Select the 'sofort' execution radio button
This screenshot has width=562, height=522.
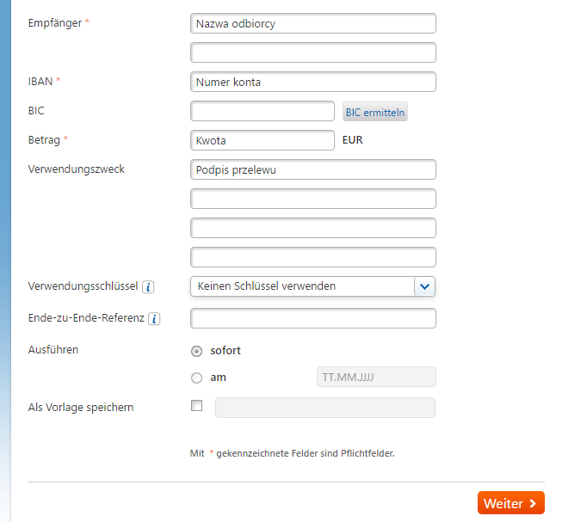click(x=196, y=351)
